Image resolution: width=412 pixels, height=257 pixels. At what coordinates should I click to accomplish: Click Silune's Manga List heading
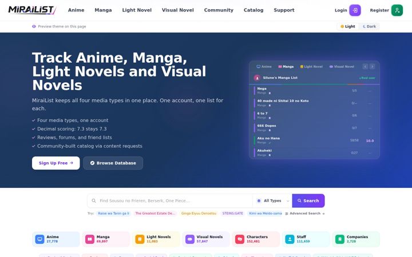point(280,78)
